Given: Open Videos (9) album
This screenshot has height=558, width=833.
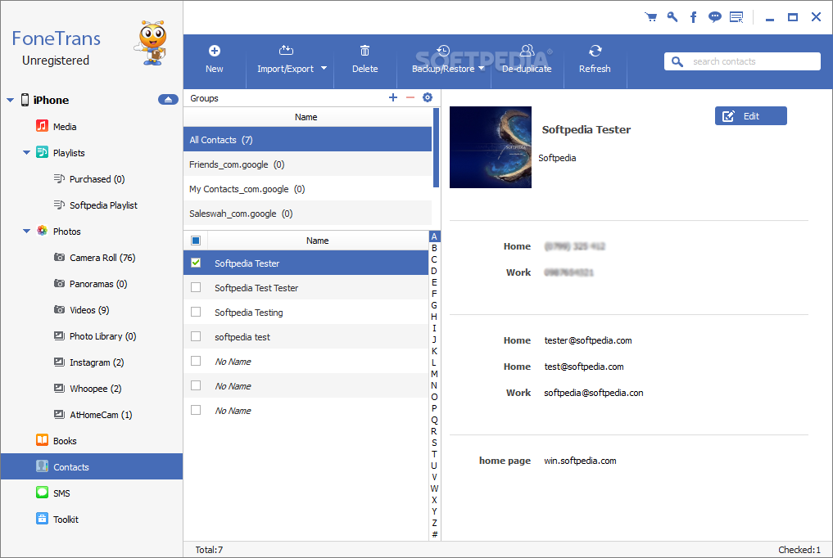Looking at the screenshot, I should [88, 310].
